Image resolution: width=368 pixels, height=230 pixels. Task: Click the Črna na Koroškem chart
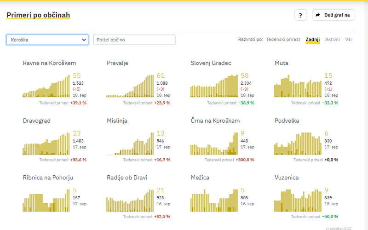coord(214,143)
